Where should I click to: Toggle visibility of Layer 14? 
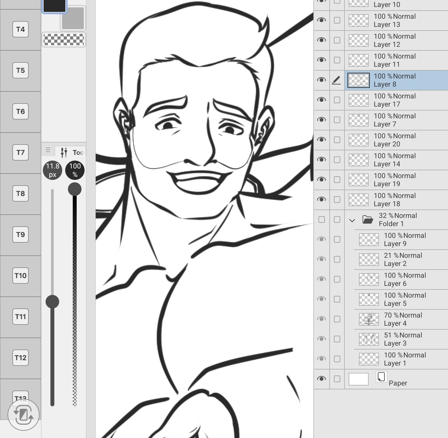click(x=322, y=160)
